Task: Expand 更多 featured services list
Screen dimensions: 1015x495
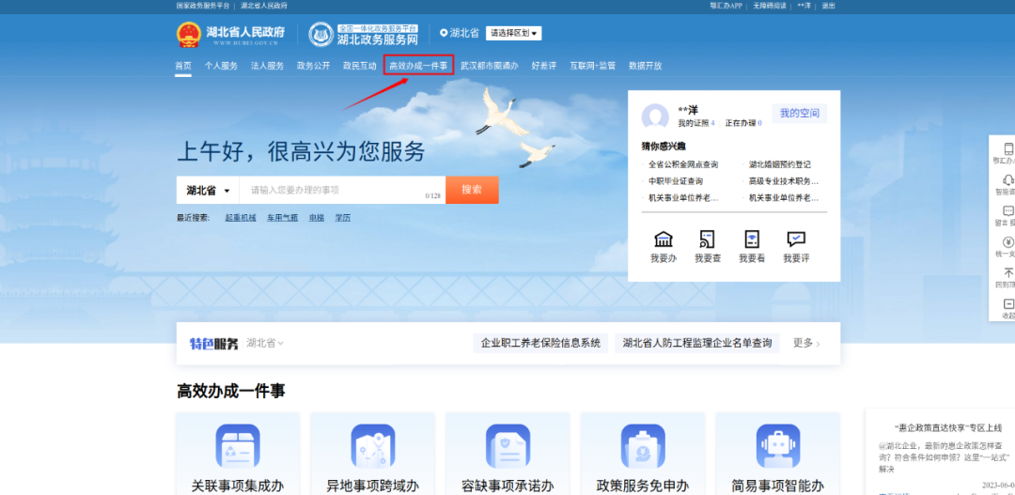Action: tap(806, 344)
